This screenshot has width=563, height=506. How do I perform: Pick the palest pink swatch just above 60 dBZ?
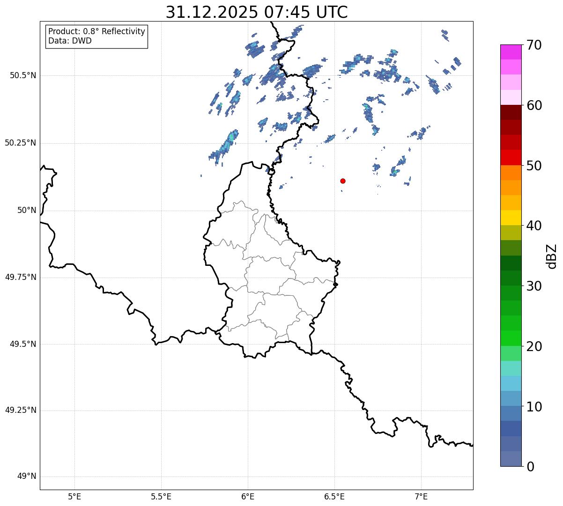pyautogui.click(x=511, y=97)
